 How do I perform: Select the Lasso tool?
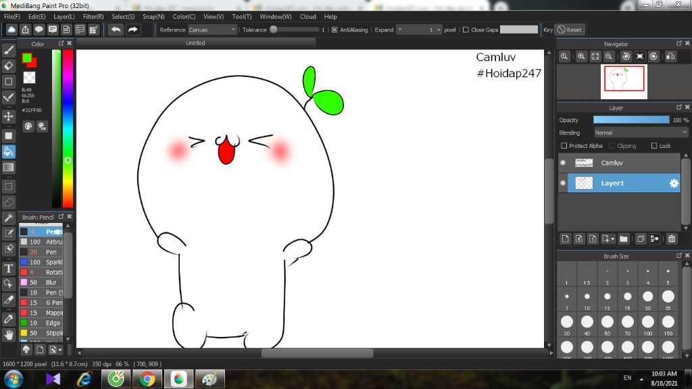pos(8,203)
